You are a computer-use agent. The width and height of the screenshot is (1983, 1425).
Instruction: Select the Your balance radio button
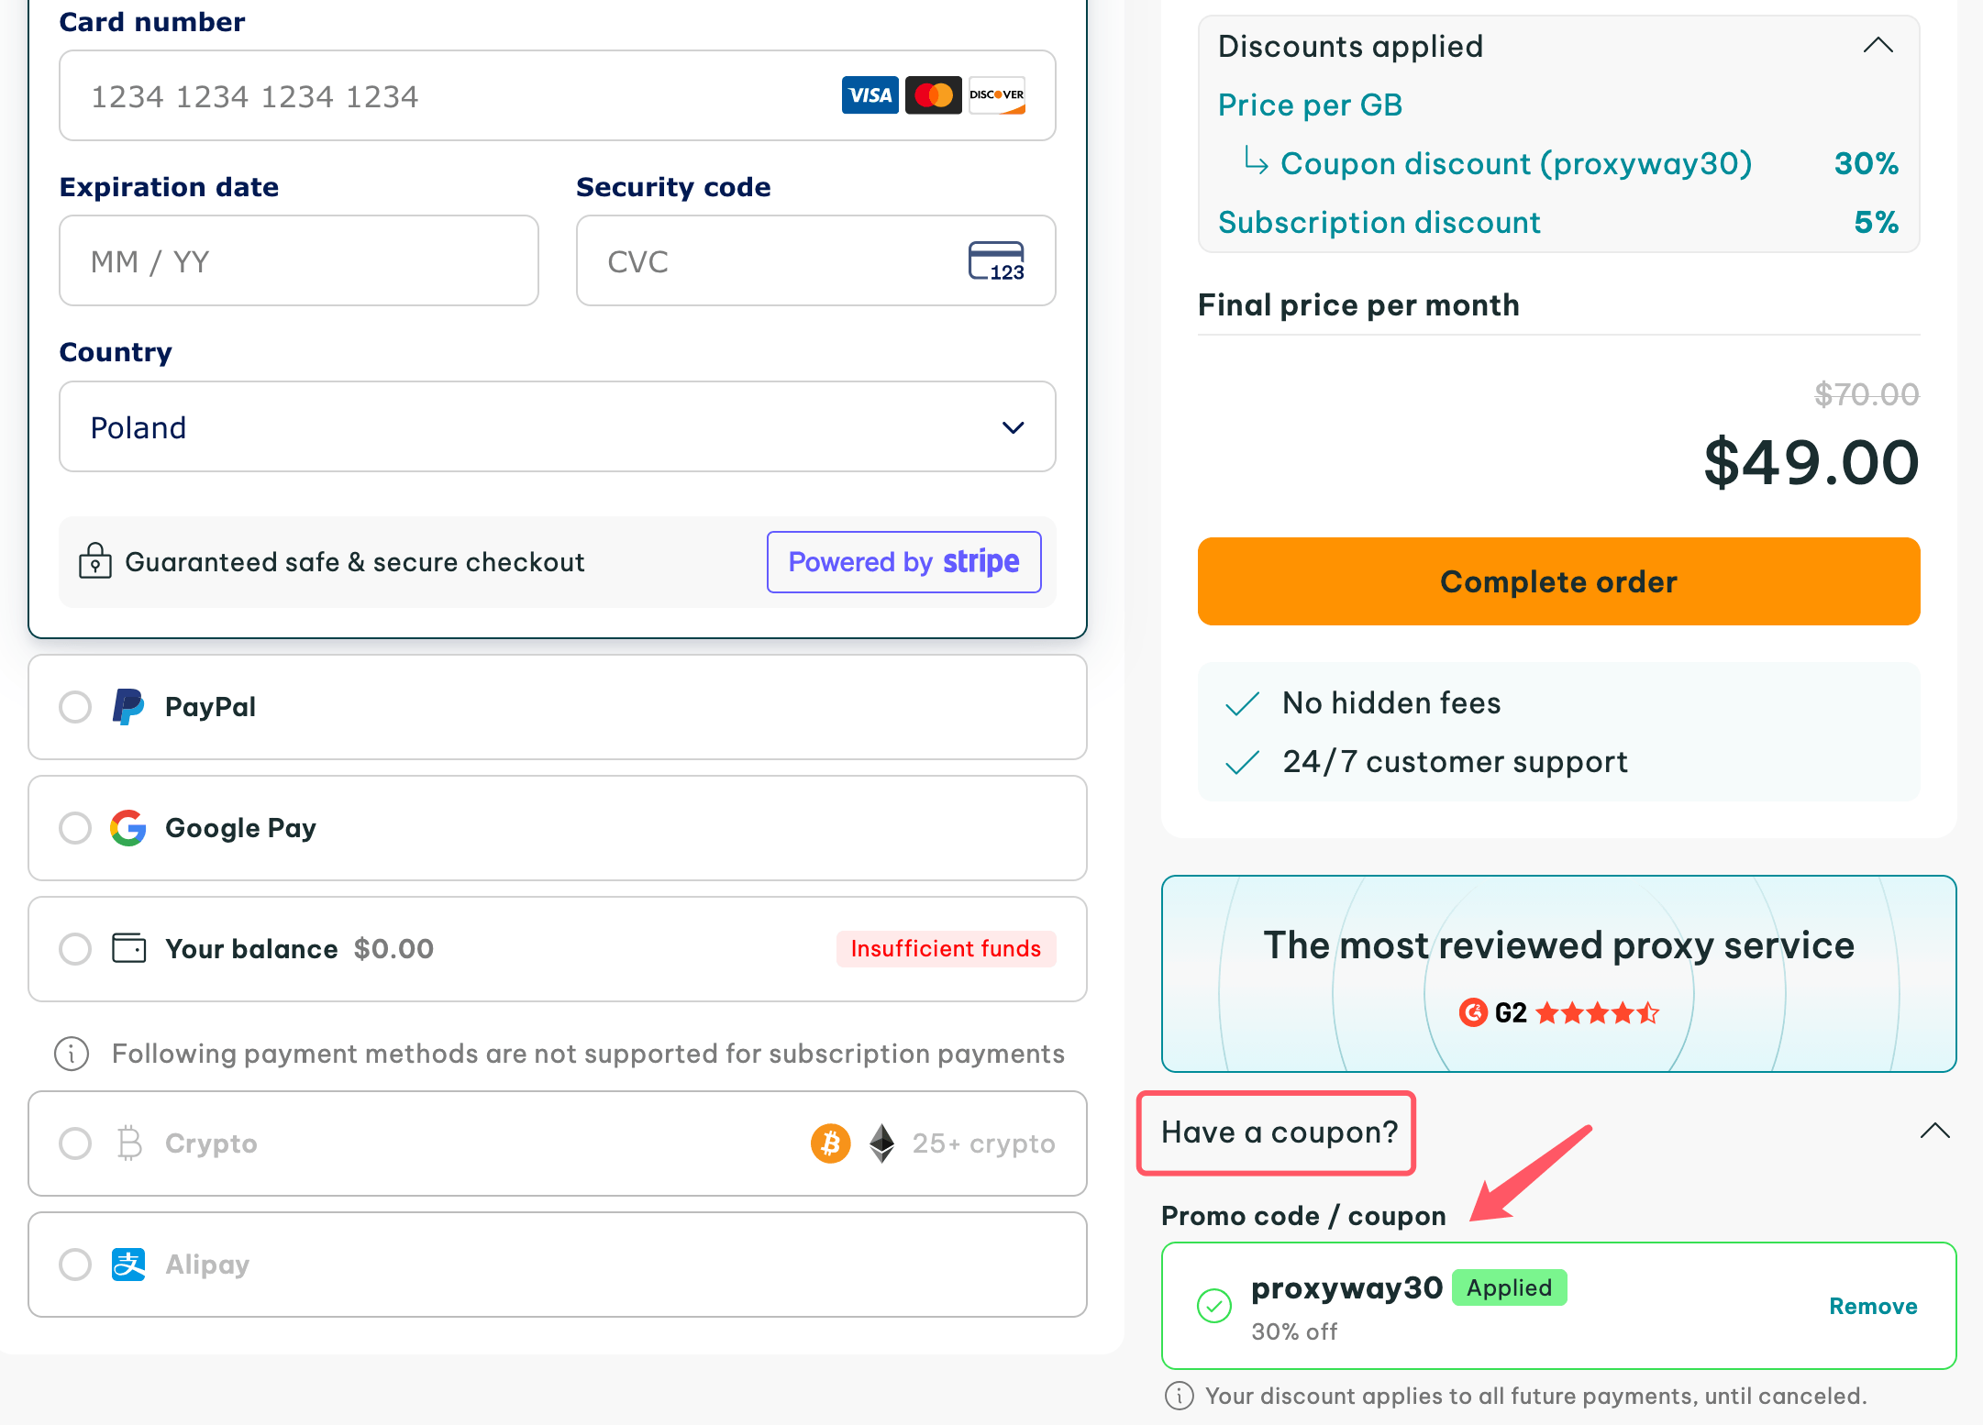point(75,949)
